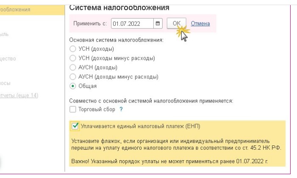Focus the Применить с date field
Viewport: 297px width, 178px height.
coord(132,24)
